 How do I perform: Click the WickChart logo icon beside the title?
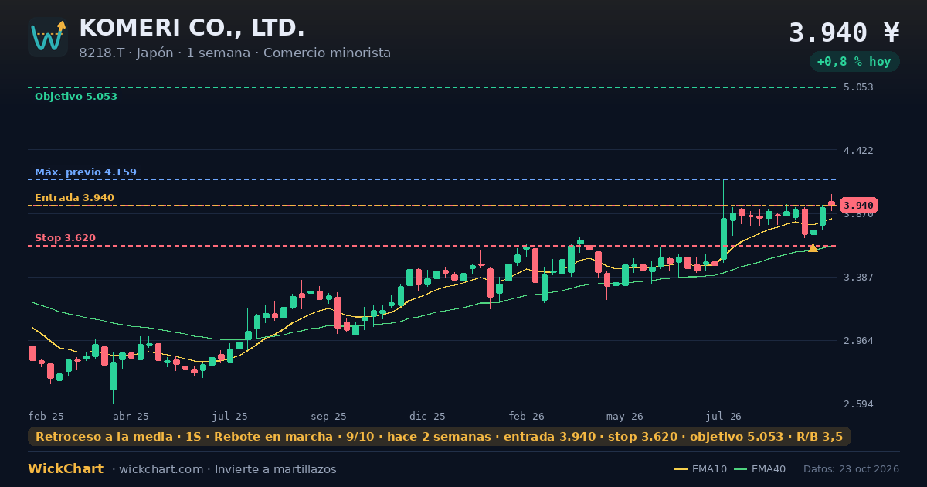(x=48, y=37)
